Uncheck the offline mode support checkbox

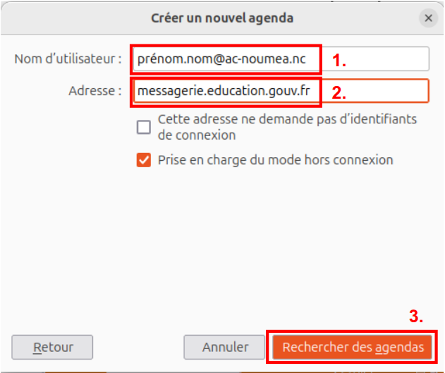[x=144, y=160]
